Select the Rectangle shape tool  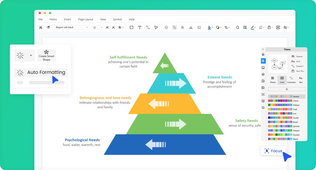pos(131,28)
